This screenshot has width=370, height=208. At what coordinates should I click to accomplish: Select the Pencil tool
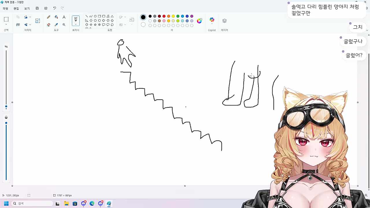(x=49, y=17)
